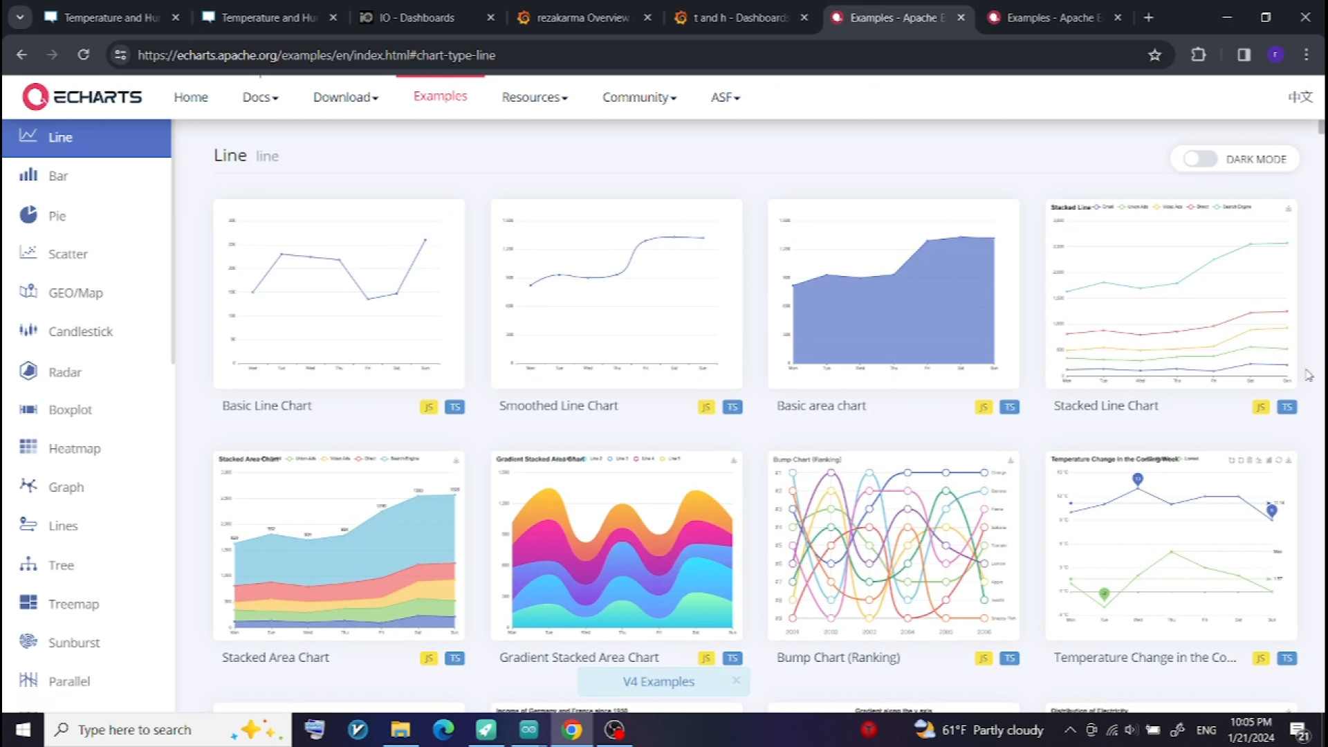Image resolution: width=1328 pixels, height=747 pixels.
Task: Expand the Resources dropdown menu
Action: [535, 98]
